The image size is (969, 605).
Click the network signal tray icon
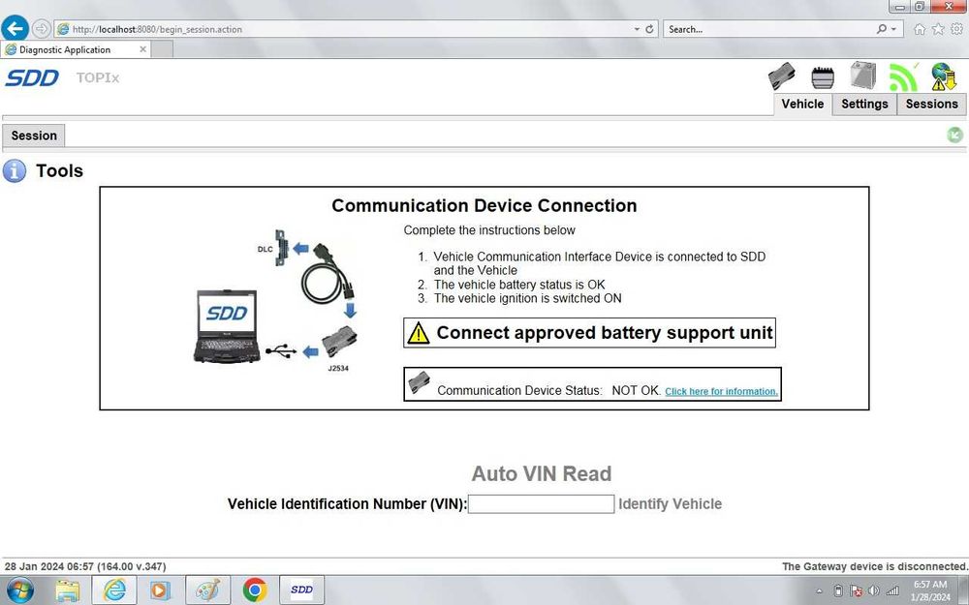coord(892,590)
